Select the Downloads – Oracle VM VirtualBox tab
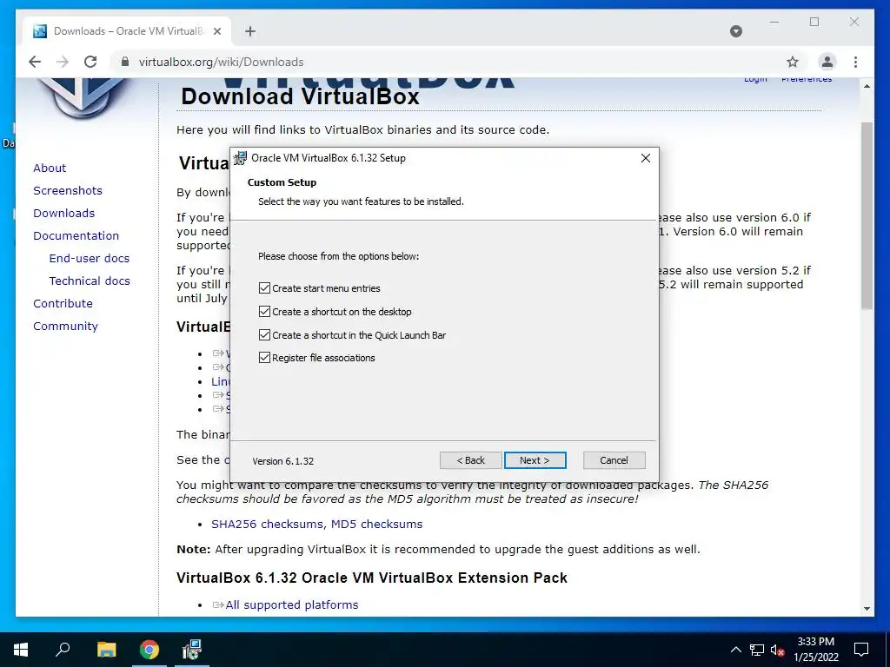Image resolution: width=890 pixels, height=667 pixels. click(x=127, y=31)
